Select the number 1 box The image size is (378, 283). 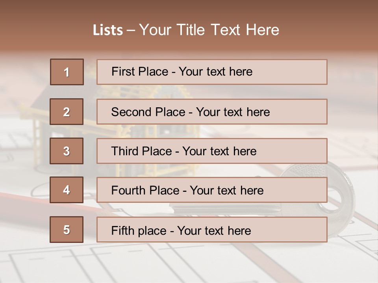(67, 72)
